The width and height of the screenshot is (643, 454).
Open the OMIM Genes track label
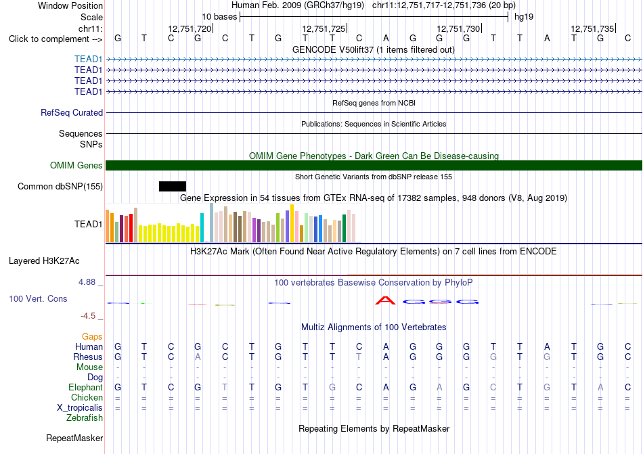76,166
